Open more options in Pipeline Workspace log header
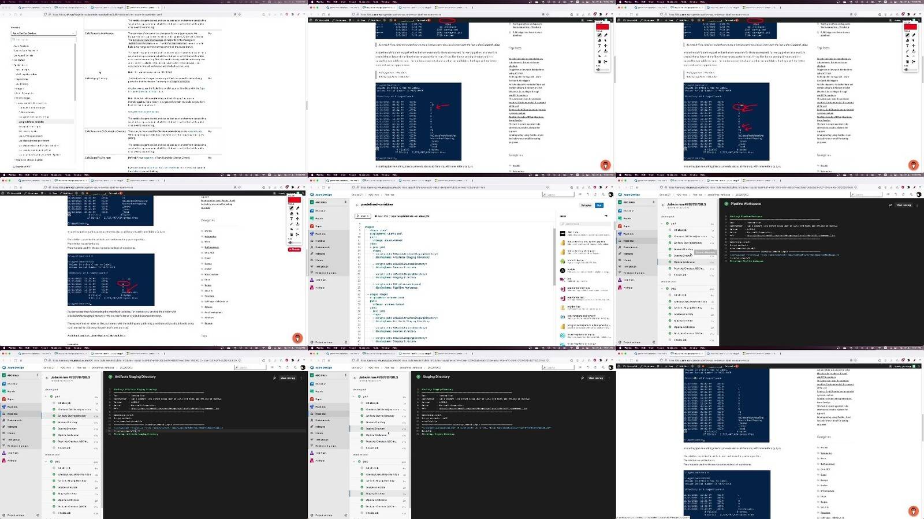Viewport: 924px width, 519px height. point(917,205)
